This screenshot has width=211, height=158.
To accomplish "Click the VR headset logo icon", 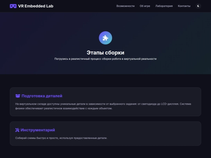I will point(13,6).
